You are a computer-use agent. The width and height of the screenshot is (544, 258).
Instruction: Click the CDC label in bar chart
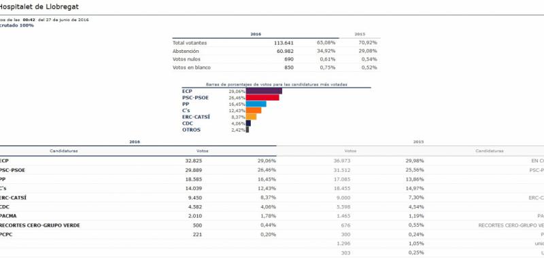tap(188, 124)
